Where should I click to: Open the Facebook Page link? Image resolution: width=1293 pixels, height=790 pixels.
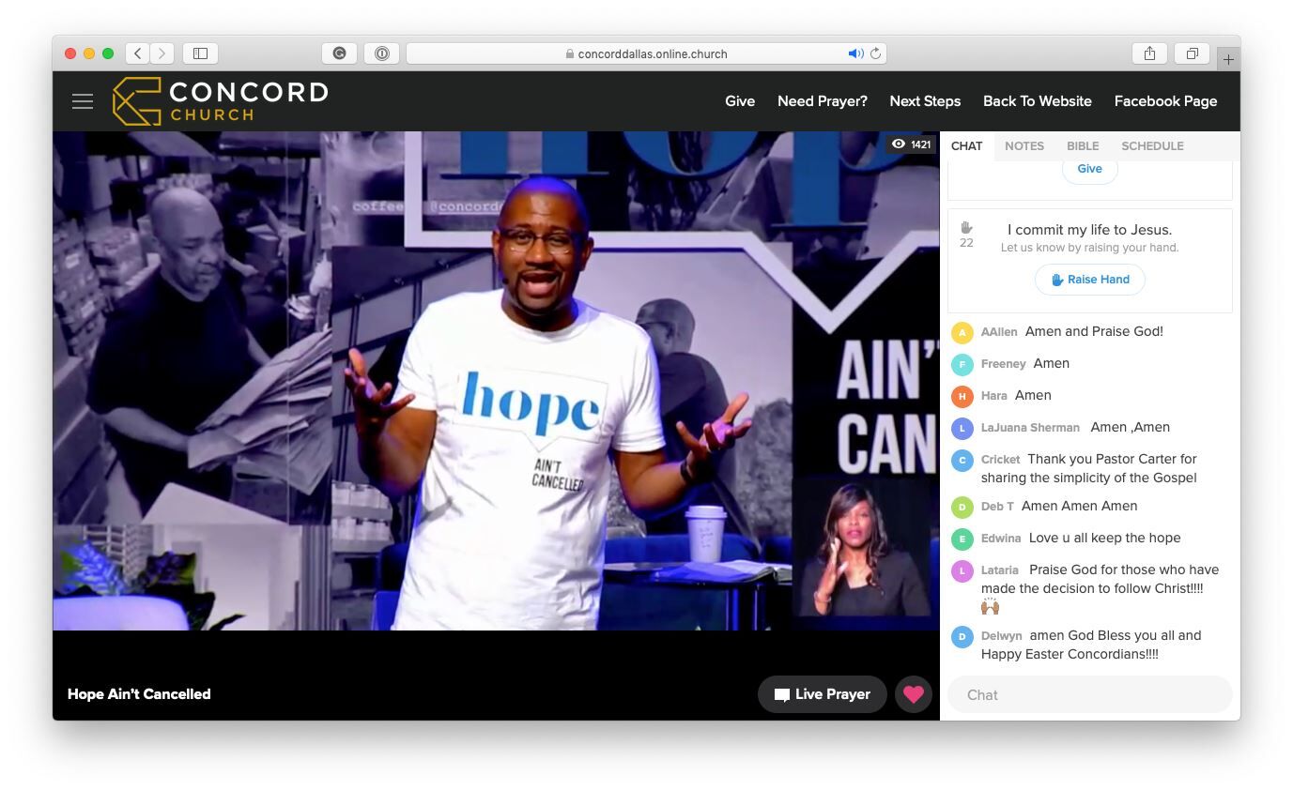click(1164, 101)
